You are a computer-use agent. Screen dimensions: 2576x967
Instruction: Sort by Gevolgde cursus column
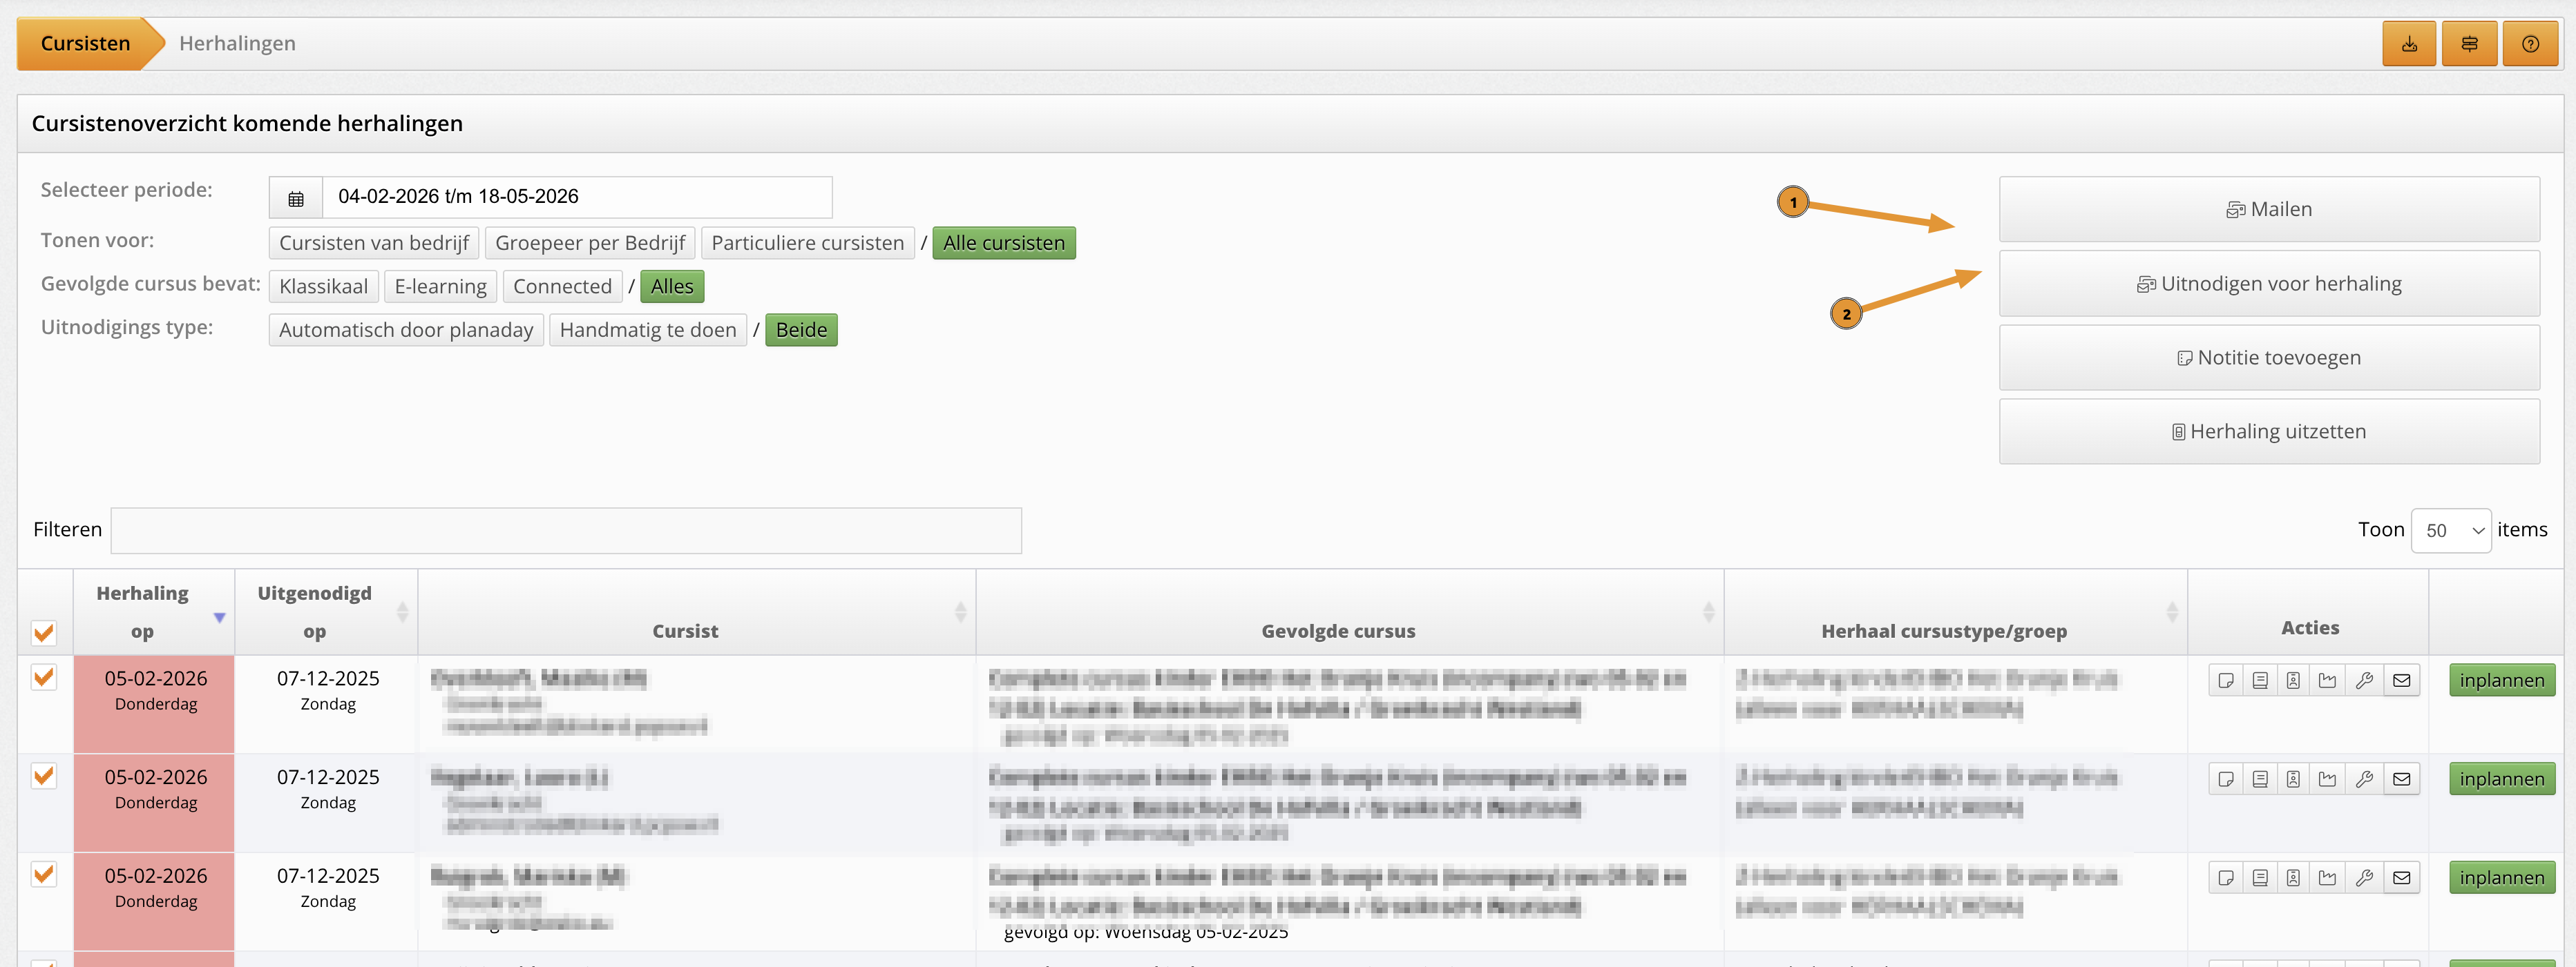[x=1338, y=630]
